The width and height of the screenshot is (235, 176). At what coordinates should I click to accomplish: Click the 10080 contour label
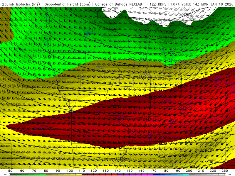147,118
